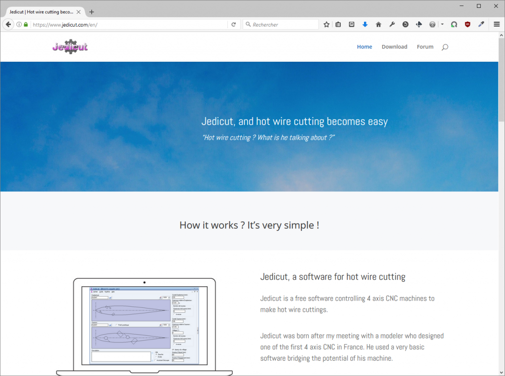Close the browser window
505x376 pixels.
click(496, 6)
